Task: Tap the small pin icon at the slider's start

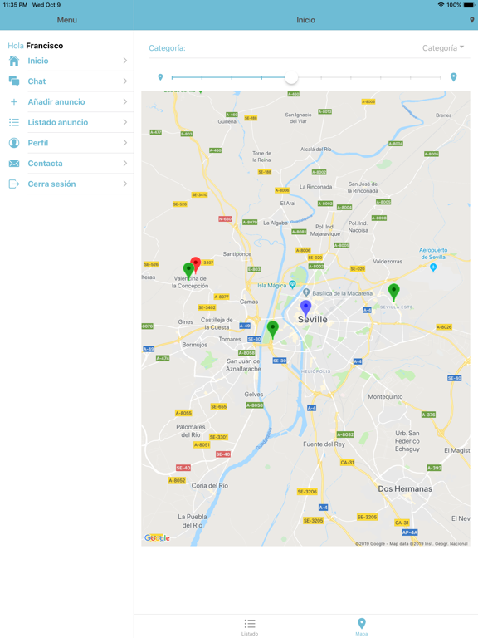Action: pyautogui.click(x=160, y=77)
